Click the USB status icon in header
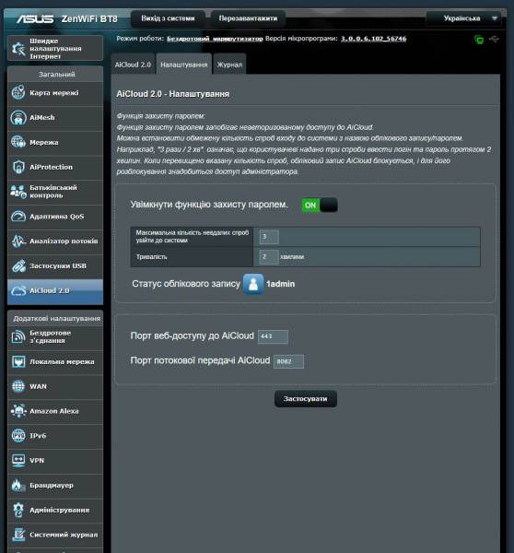The width and height of the screenshot is (514, 553). click(x=495, y=39)
